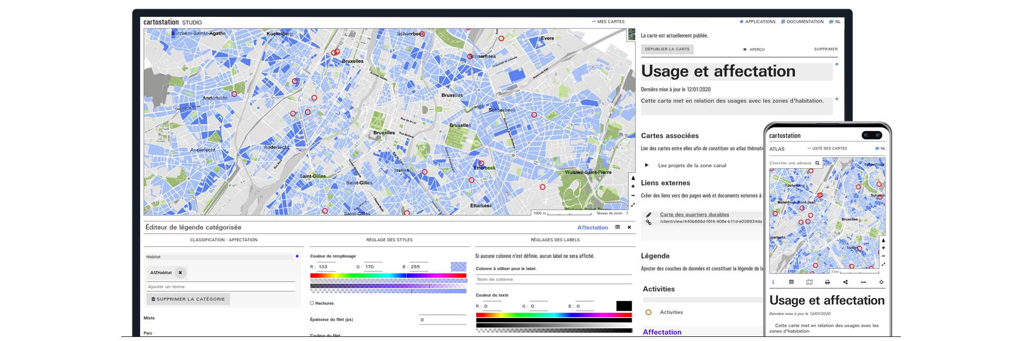
Task: Click the share icon in mobile toolbar
Action: click(846, 282)
